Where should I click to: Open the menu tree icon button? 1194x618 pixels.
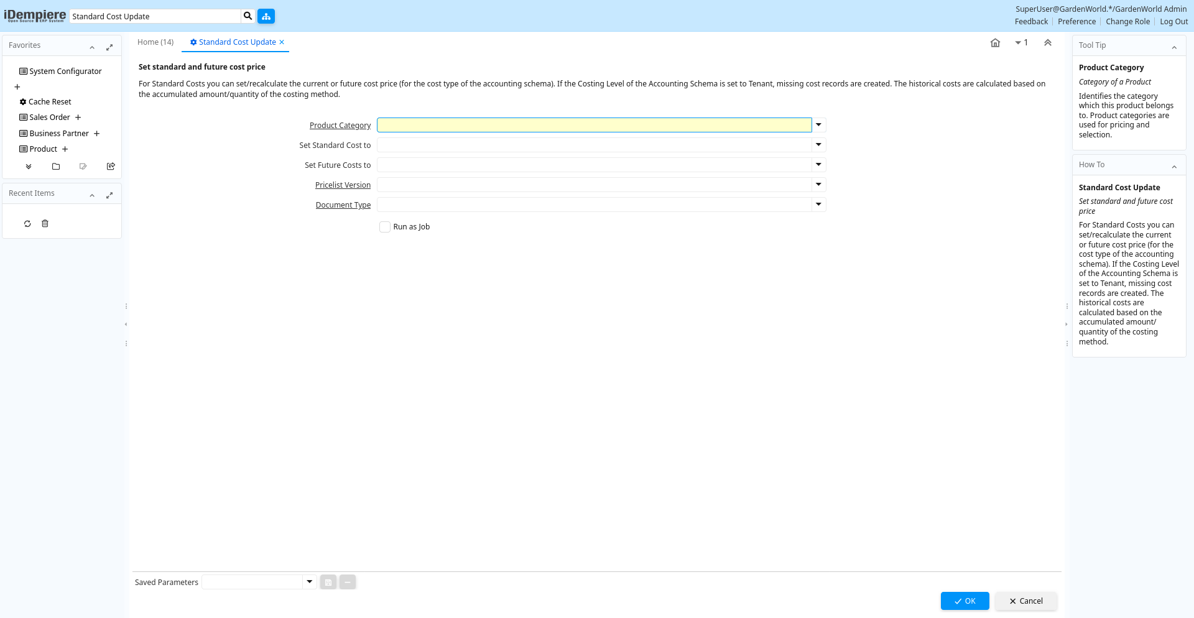[x=266, y=16]
